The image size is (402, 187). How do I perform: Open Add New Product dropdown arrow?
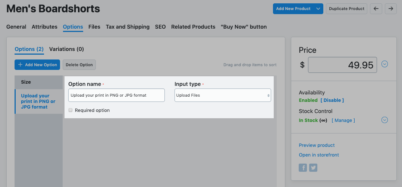[318, 9]
